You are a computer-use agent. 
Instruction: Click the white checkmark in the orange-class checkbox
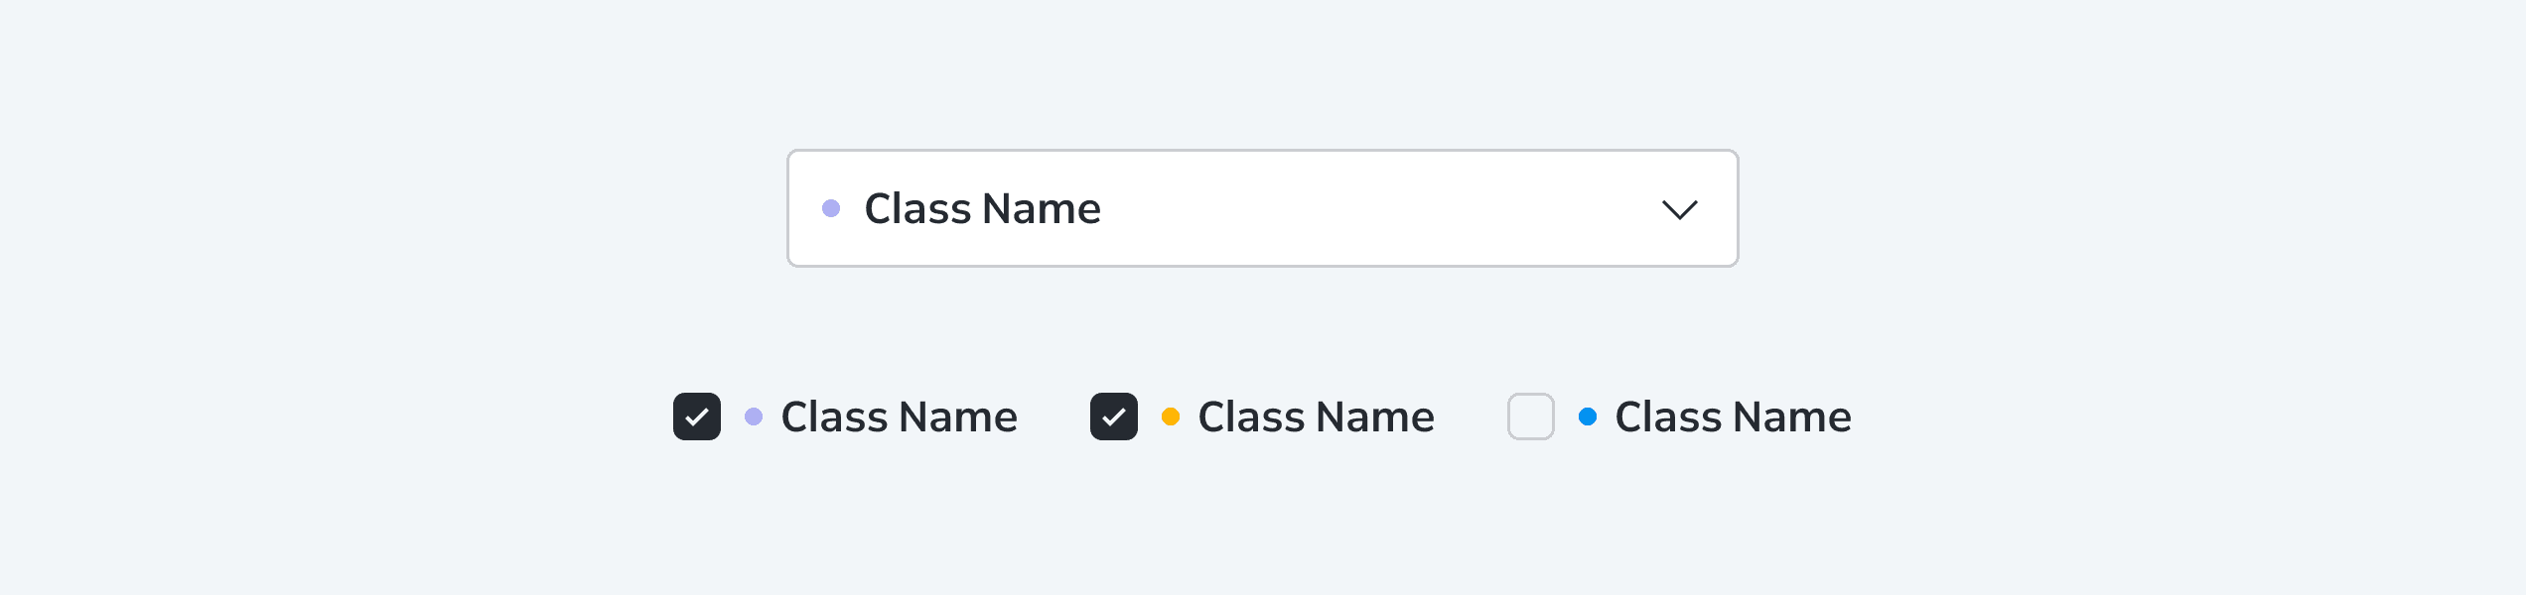[x=1114, y=416]
